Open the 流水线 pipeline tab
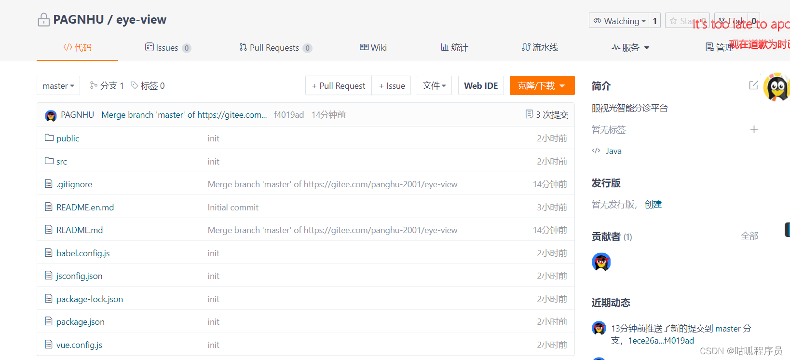 [x=540, y=47]
